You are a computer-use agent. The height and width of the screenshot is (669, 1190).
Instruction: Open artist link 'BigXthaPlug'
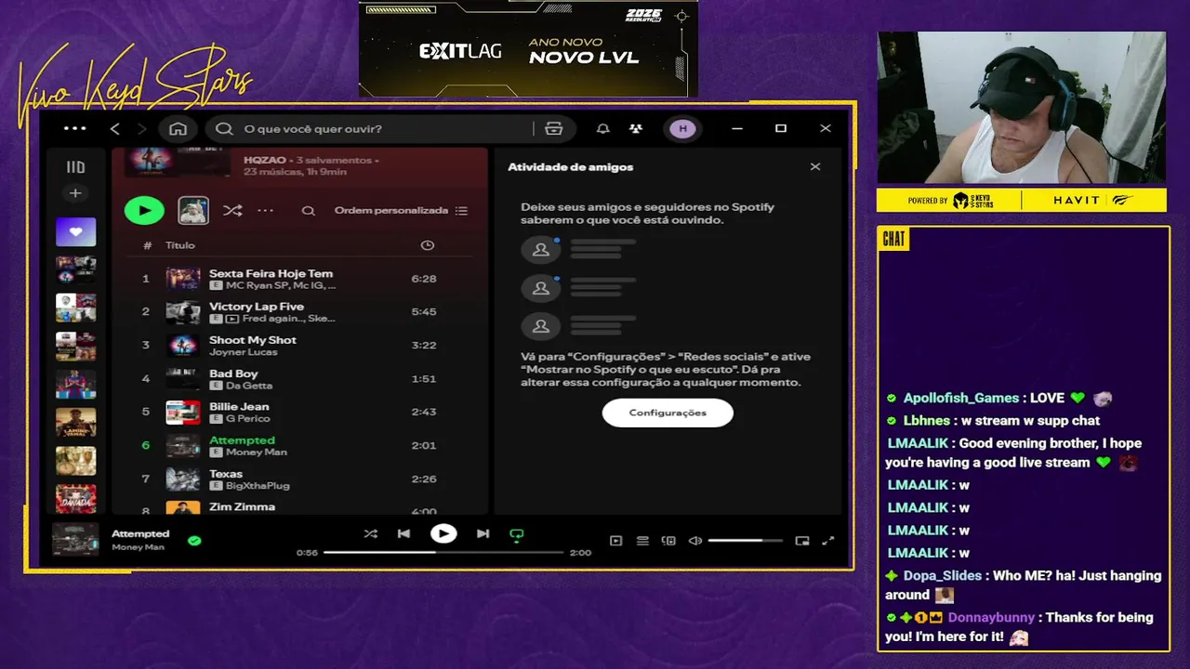[258, 486]
